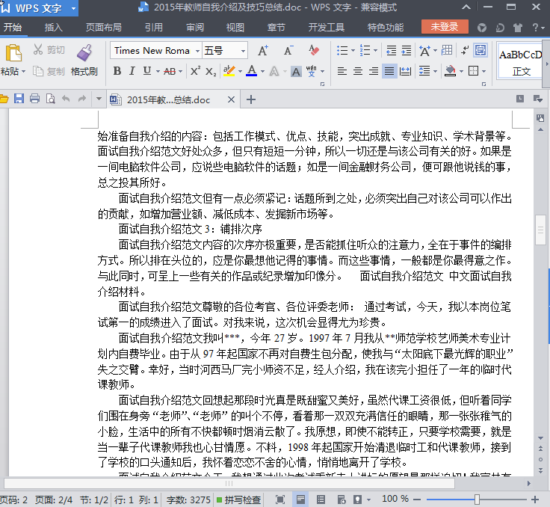Click the zoom in plus button

point(535,500)
